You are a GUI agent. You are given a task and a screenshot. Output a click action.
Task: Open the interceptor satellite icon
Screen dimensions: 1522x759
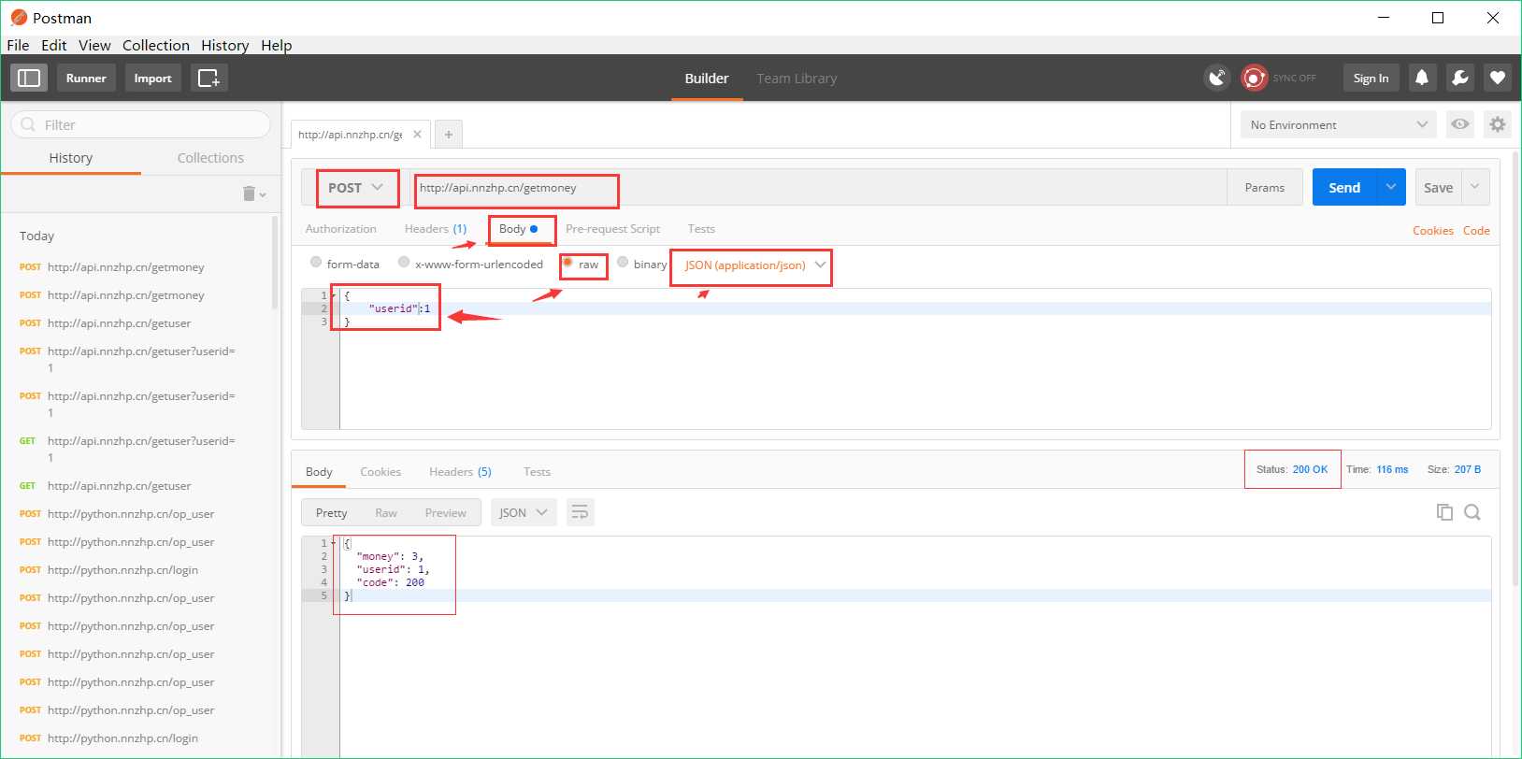coord(1216,78)
